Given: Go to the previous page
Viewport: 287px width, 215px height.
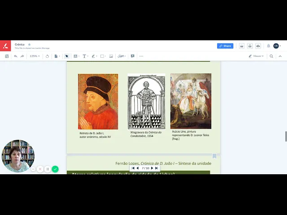Looking at the screenshot, I should click(138, 168).
